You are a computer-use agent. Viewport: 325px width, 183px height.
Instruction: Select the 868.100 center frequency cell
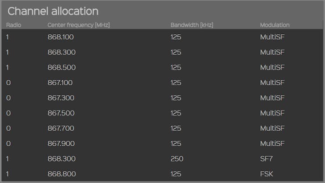point(61,37)
